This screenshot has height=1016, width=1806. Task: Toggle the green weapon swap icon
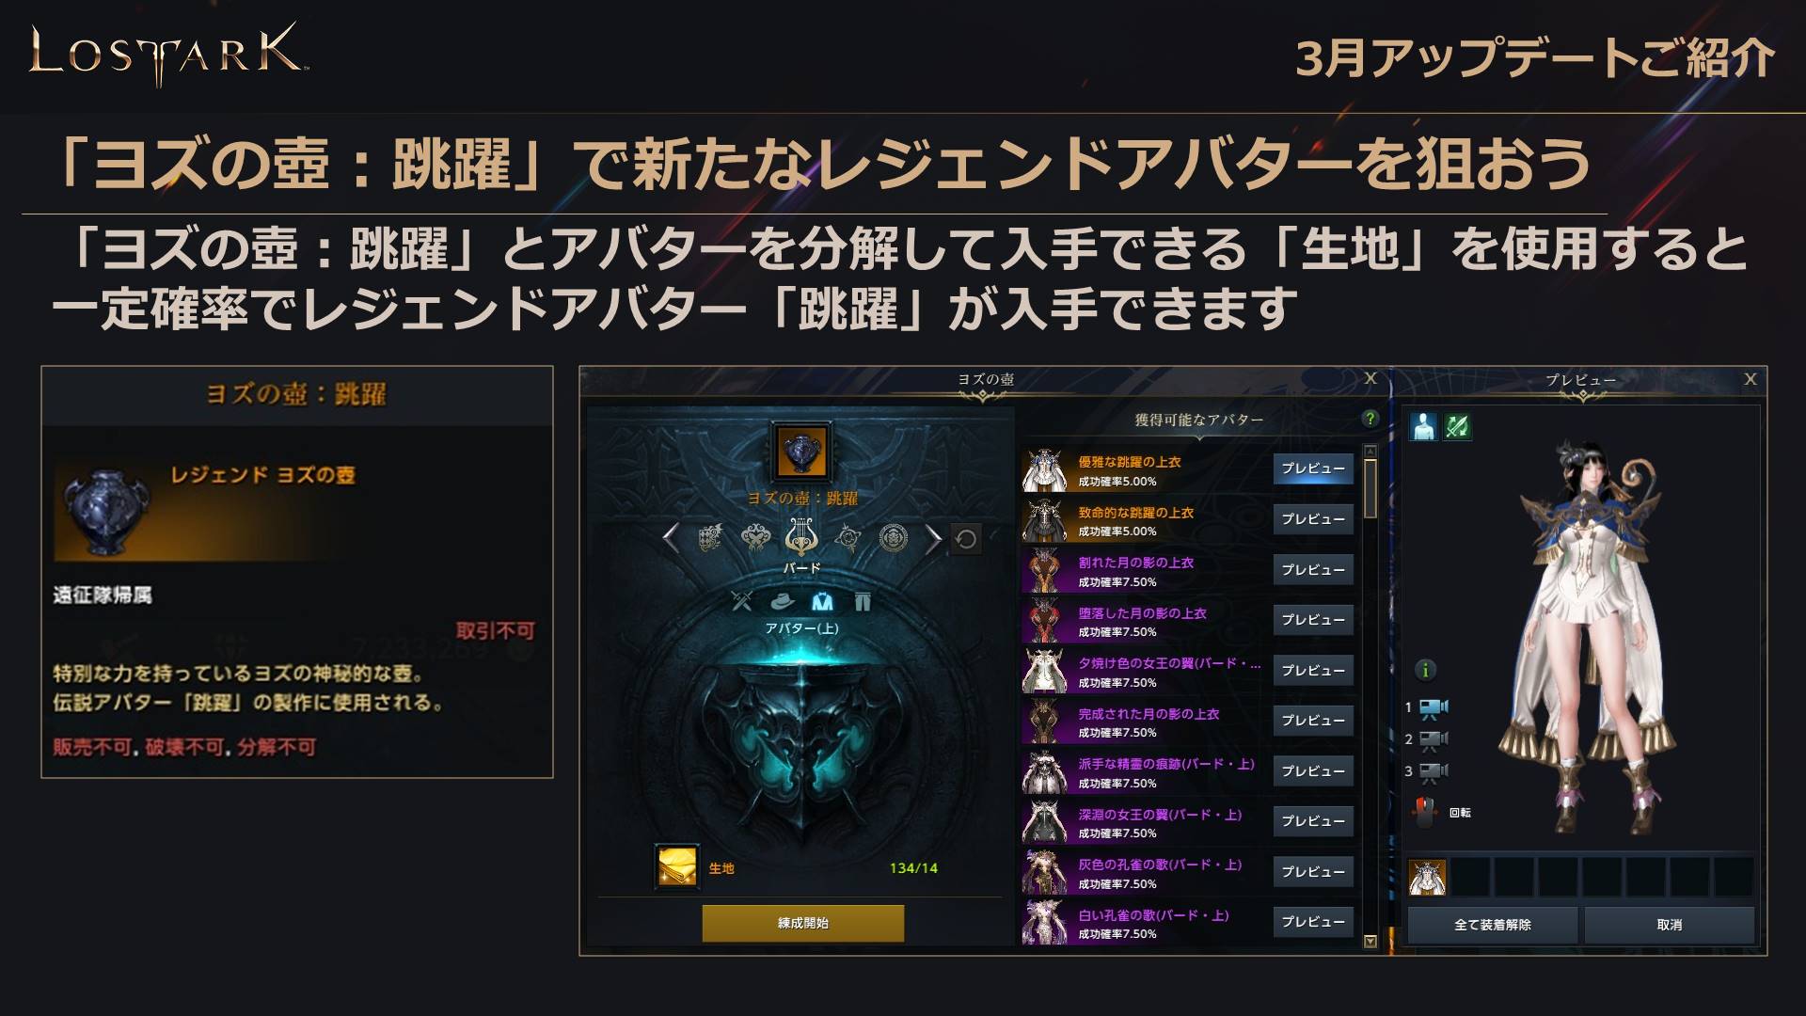pos(1457,426)
